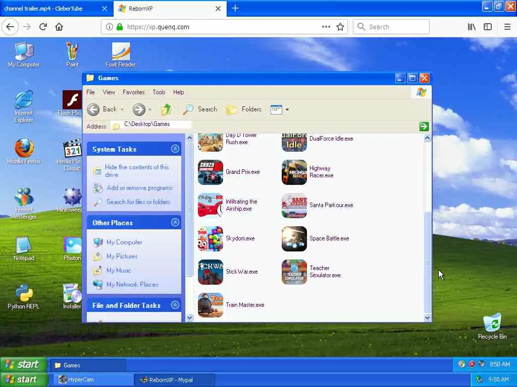Open the Favorites menu
Screen dimensions: 517x387
pos(133,92)
